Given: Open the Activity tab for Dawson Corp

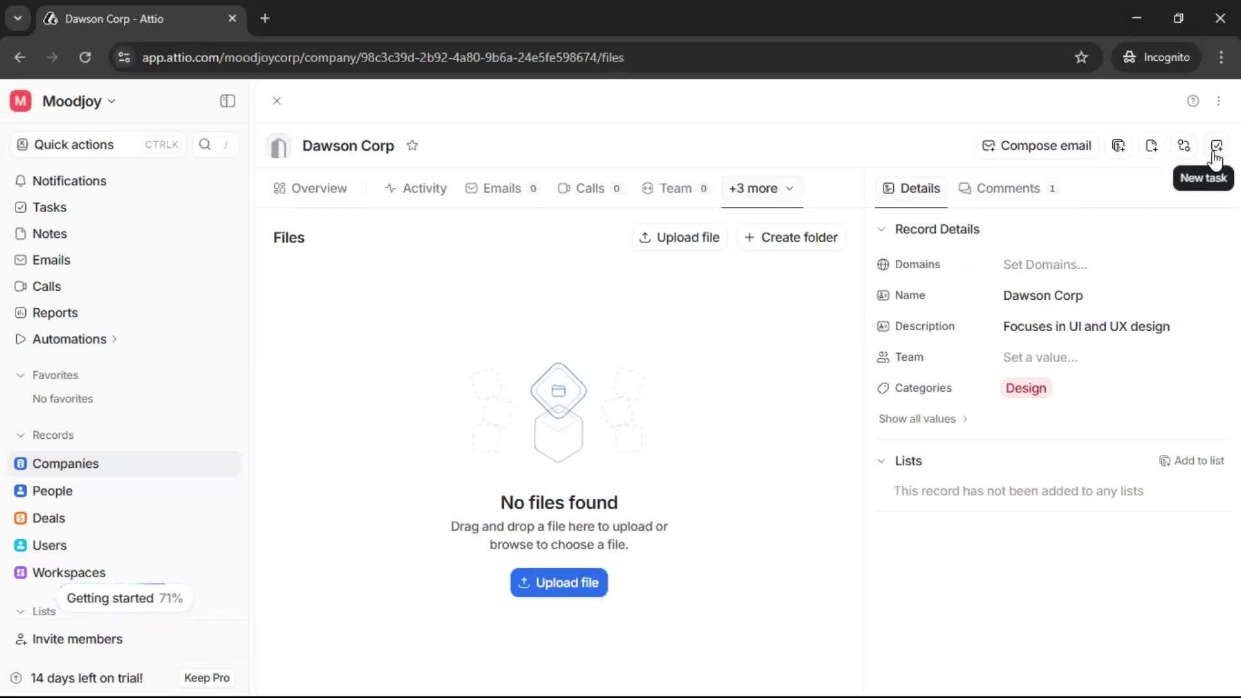Looking at the screenshot, I should click(416, 188).
